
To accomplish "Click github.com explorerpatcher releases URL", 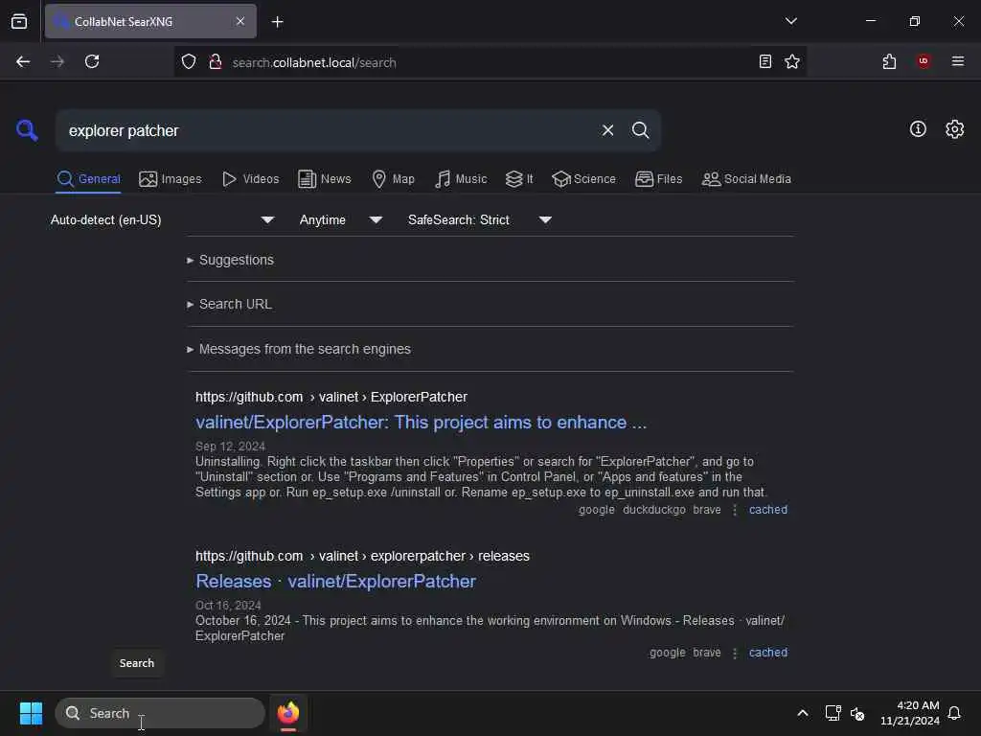I will point(362,556).
